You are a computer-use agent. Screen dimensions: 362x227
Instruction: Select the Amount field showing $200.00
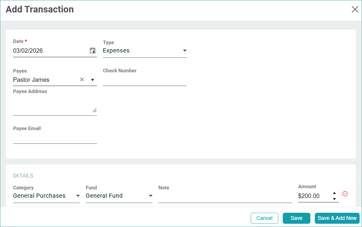point(313,196)
